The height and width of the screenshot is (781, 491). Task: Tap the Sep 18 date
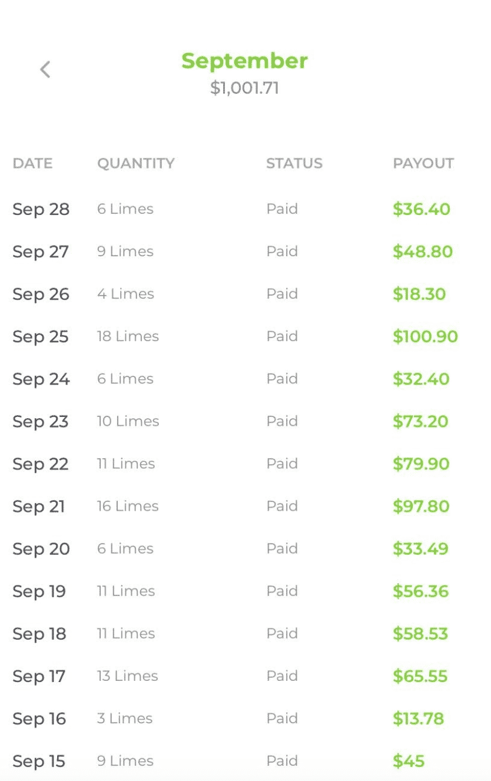tap(39, 634)
